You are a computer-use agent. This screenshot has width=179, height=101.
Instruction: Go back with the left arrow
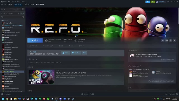[2, 4]
